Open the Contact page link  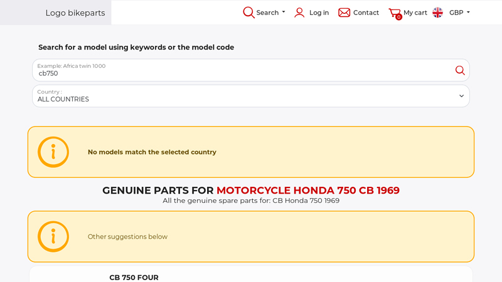click(x=366, y=13)
